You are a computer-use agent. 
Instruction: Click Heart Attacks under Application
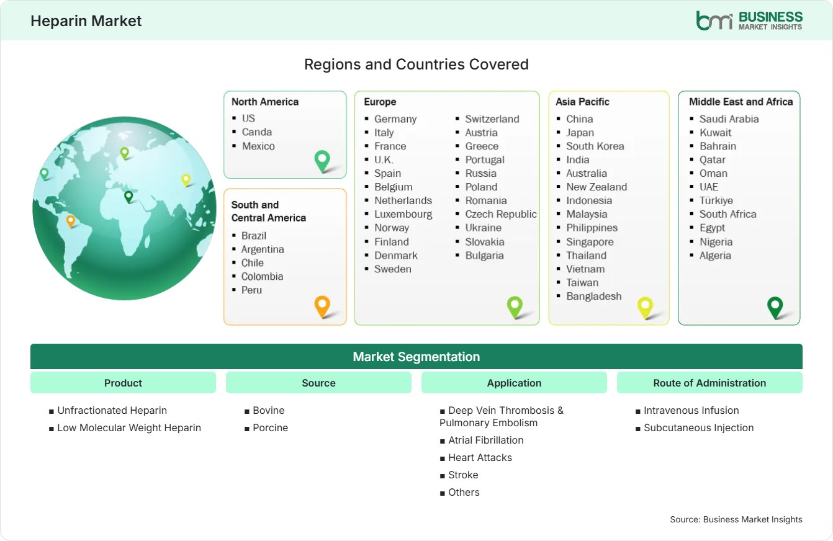(x=480, y=457)
